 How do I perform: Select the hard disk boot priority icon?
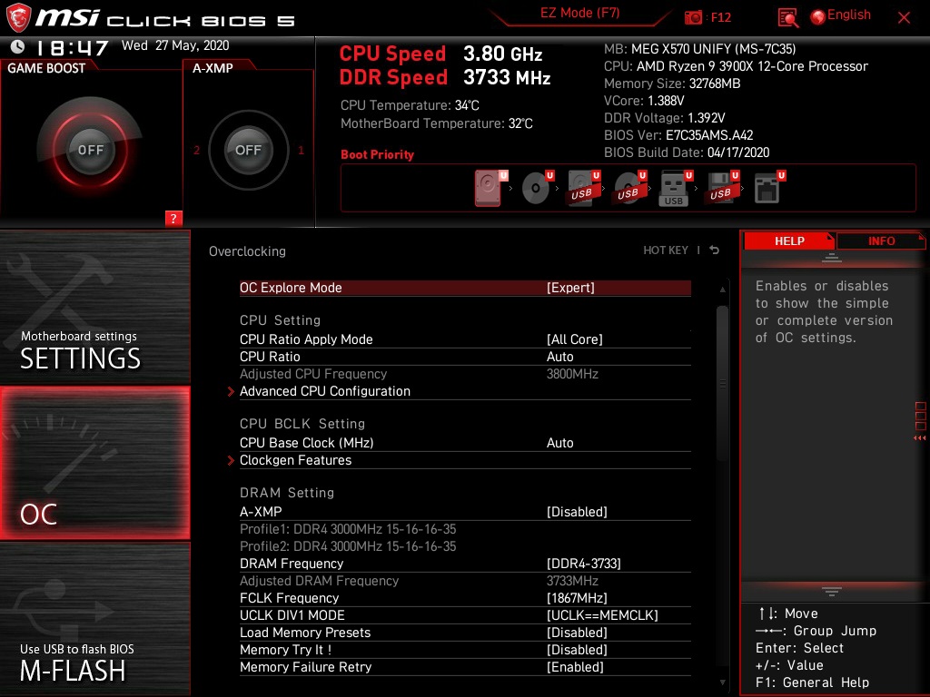pos(488,188)
